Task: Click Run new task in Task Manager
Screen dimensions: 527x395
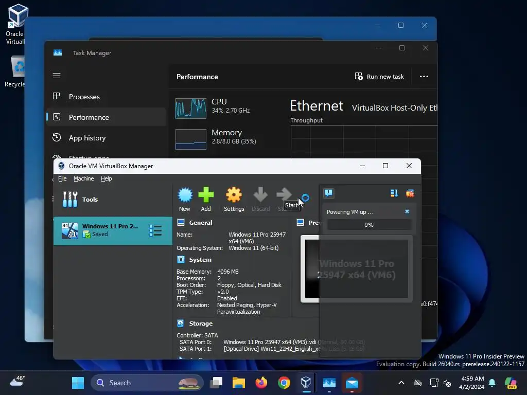Action: click(379, 77)
